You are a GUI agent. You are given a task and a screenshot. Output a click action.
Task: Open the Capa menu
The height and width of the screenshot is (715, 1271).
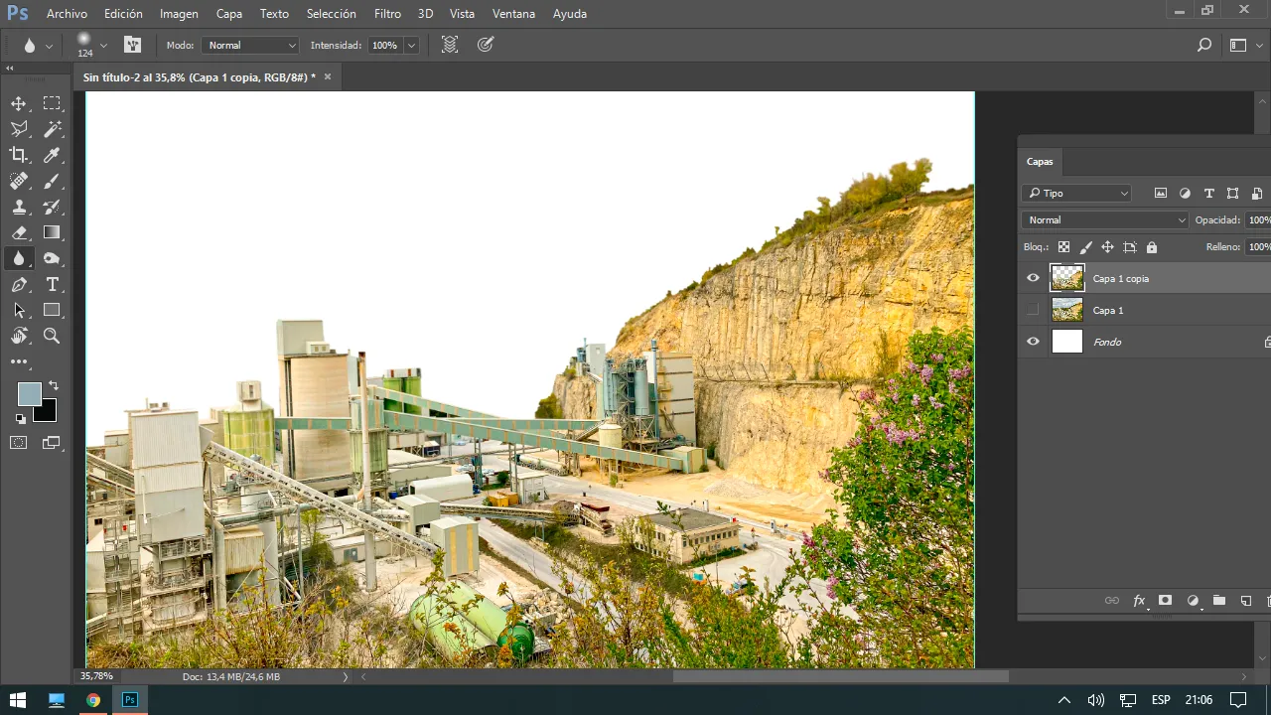click(229, 14)
